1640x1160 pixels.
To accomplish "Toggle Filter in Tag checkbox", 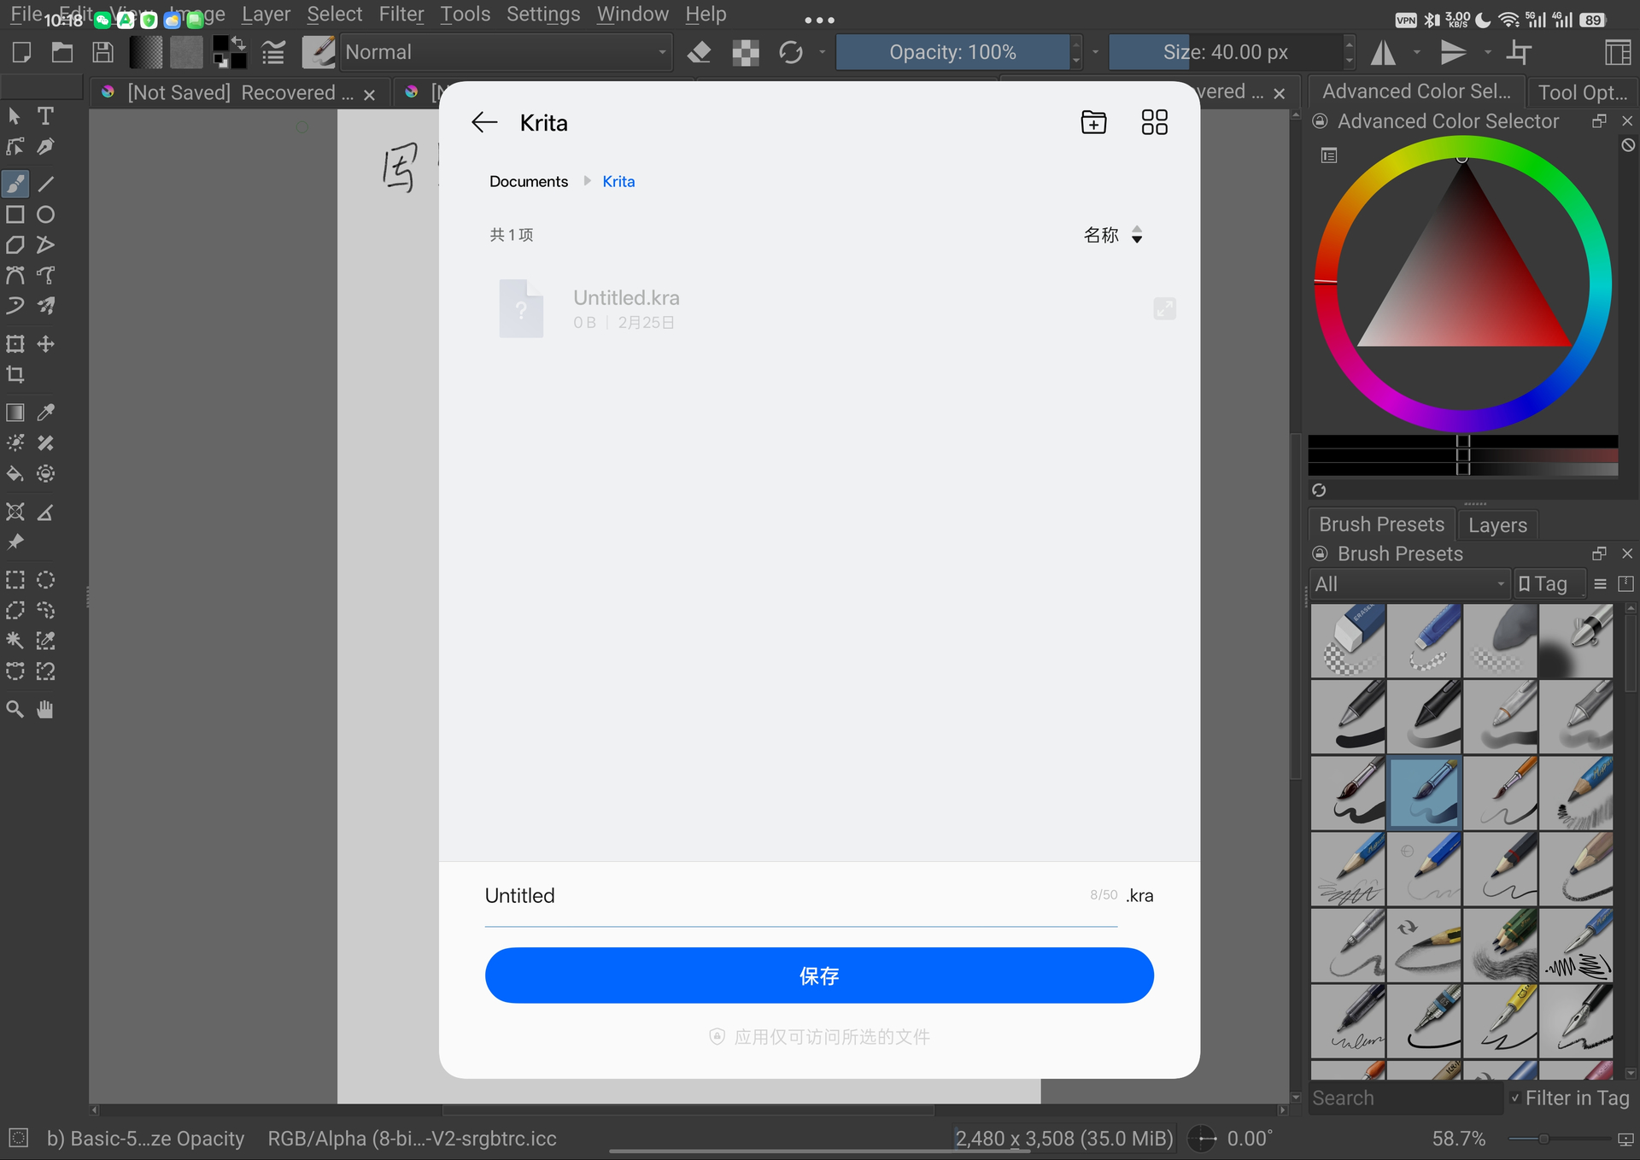I will 1515,1098.
